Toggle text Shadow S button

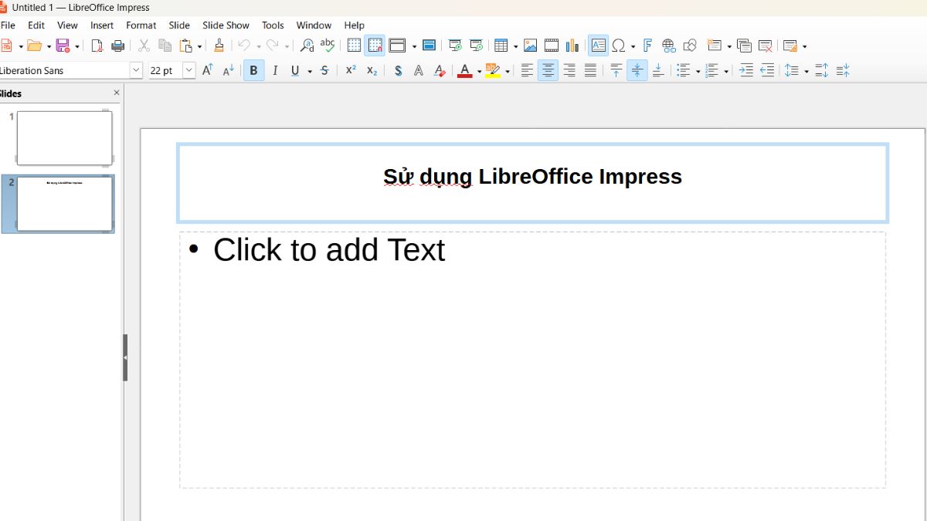398,70
